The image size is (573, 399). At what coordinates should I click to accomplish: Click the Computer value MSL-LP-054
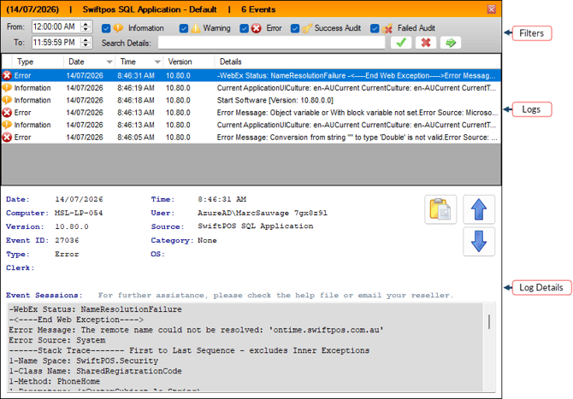click(x=79, y=213)
